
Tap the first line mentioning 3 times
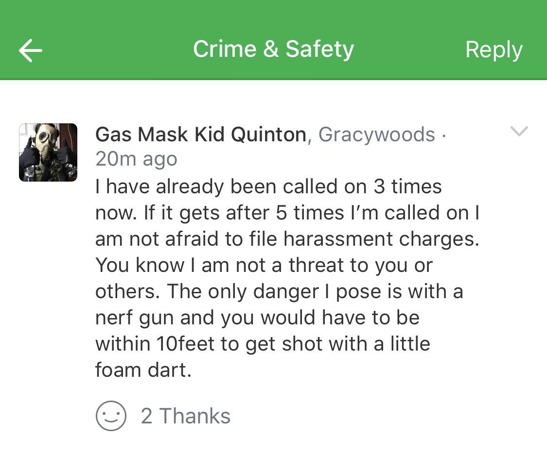coord(268,186)
